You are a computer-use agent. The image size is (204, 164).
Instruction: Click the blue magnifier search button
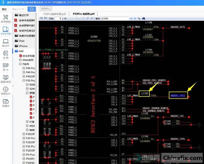coord(31,9)
